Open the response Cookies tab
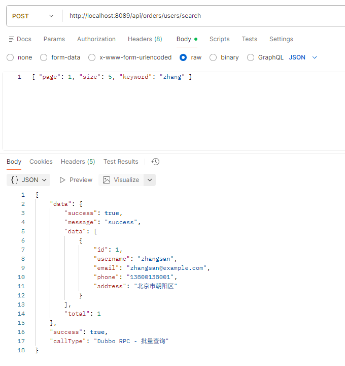The image size is (345, 366). tap(41, 162)
